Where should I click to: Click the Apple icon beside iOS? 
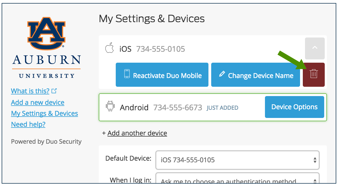tap(109, 48)
